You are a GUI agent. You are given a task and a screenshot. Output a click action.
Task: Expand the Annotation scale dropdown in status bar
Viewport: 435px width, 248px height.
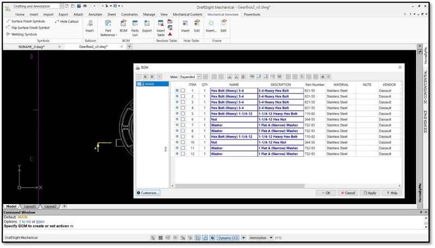pos(270,238)
